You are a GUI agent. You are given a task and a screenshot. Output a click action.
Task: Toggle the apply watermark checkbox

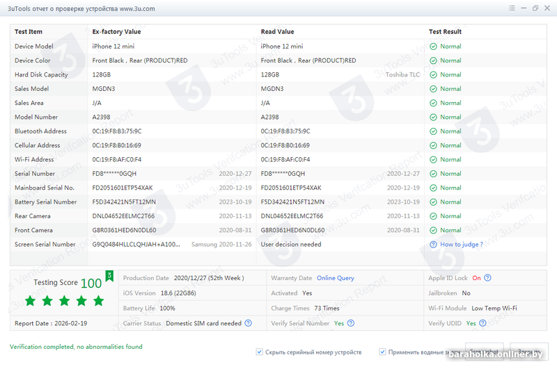(383, 352)
